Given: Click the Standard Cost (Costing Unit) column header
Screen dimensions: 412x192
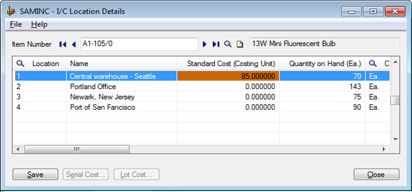Looking at the screenshot, I should 227,64.
